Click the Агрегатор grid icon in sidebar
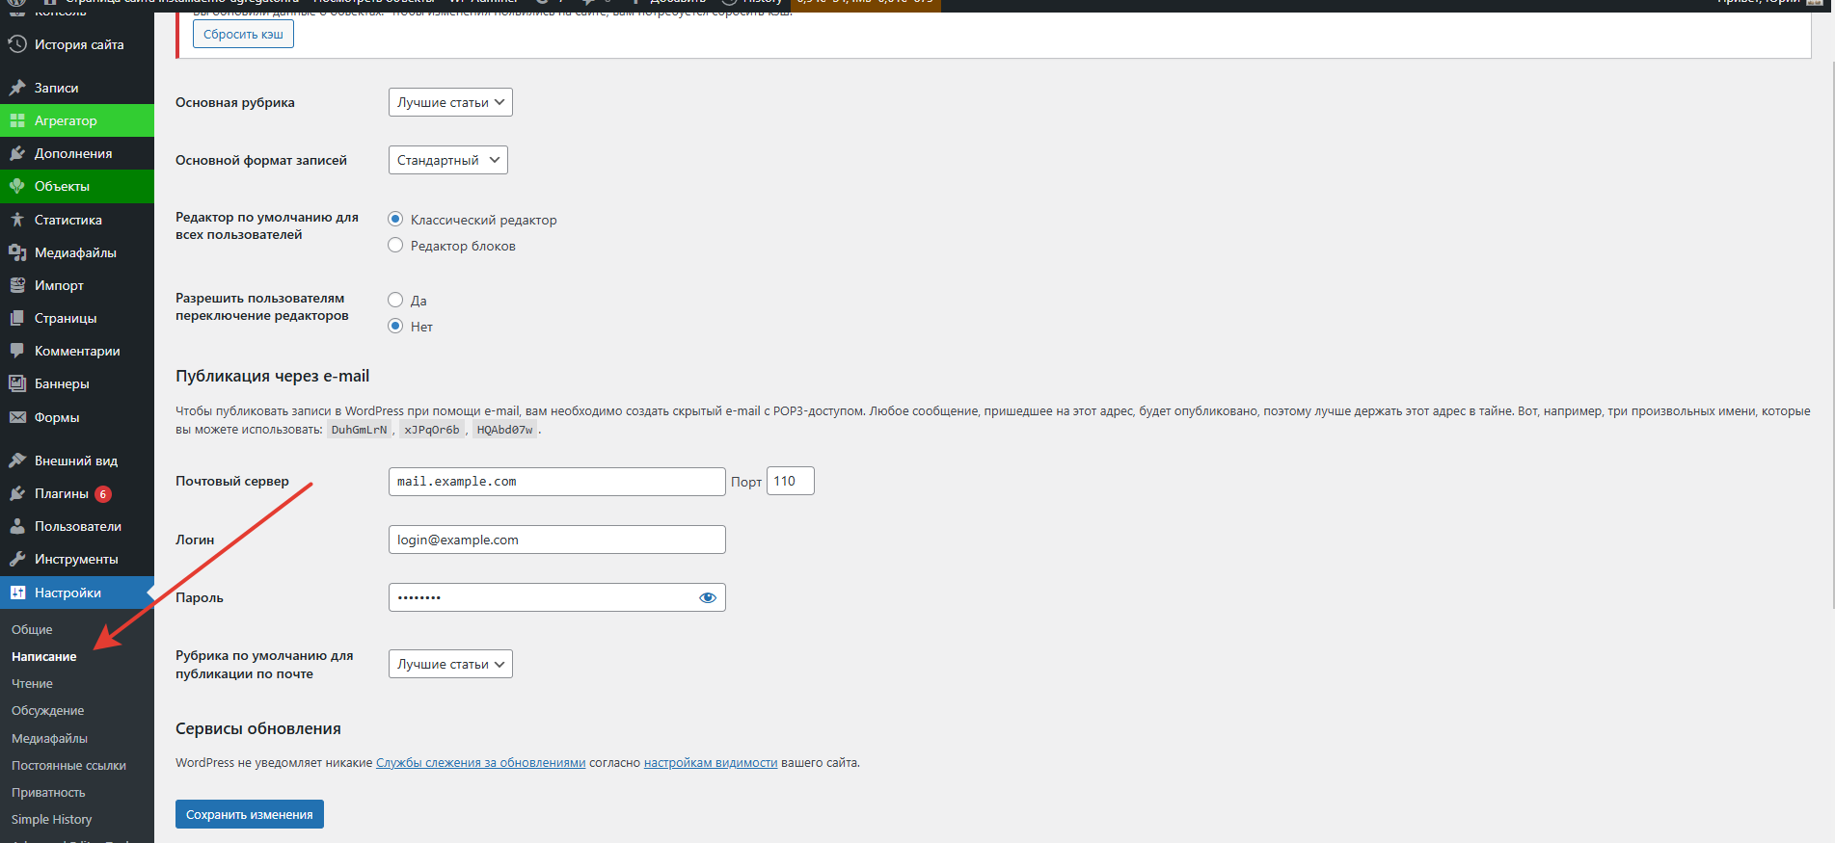Screen dimensions: 1835x843 17,120
